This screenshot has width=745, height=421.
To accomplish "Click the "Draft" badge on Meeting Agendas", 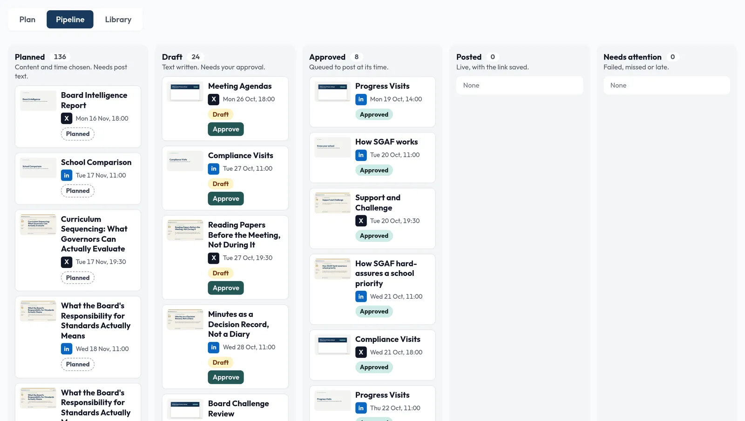I will click(x=221, y=114).
